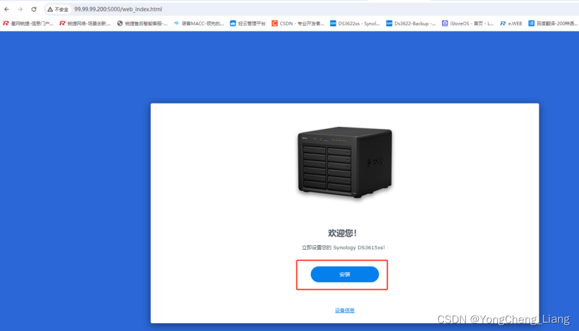
Task: Open the CSDN bookmark
Action: 297,23
